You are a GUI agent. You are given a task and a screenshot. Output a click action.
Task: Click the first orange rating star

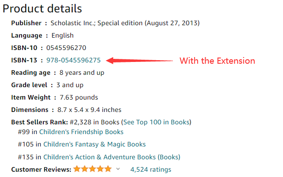click(77, 169)
